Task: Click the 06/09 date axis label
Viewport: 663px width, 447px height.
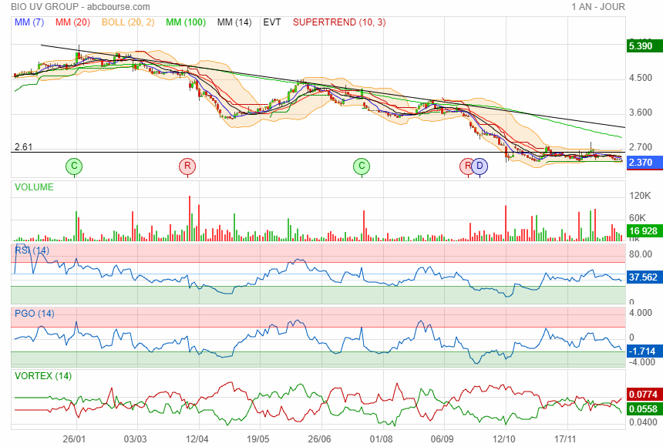Action: [x=442, y=439]
